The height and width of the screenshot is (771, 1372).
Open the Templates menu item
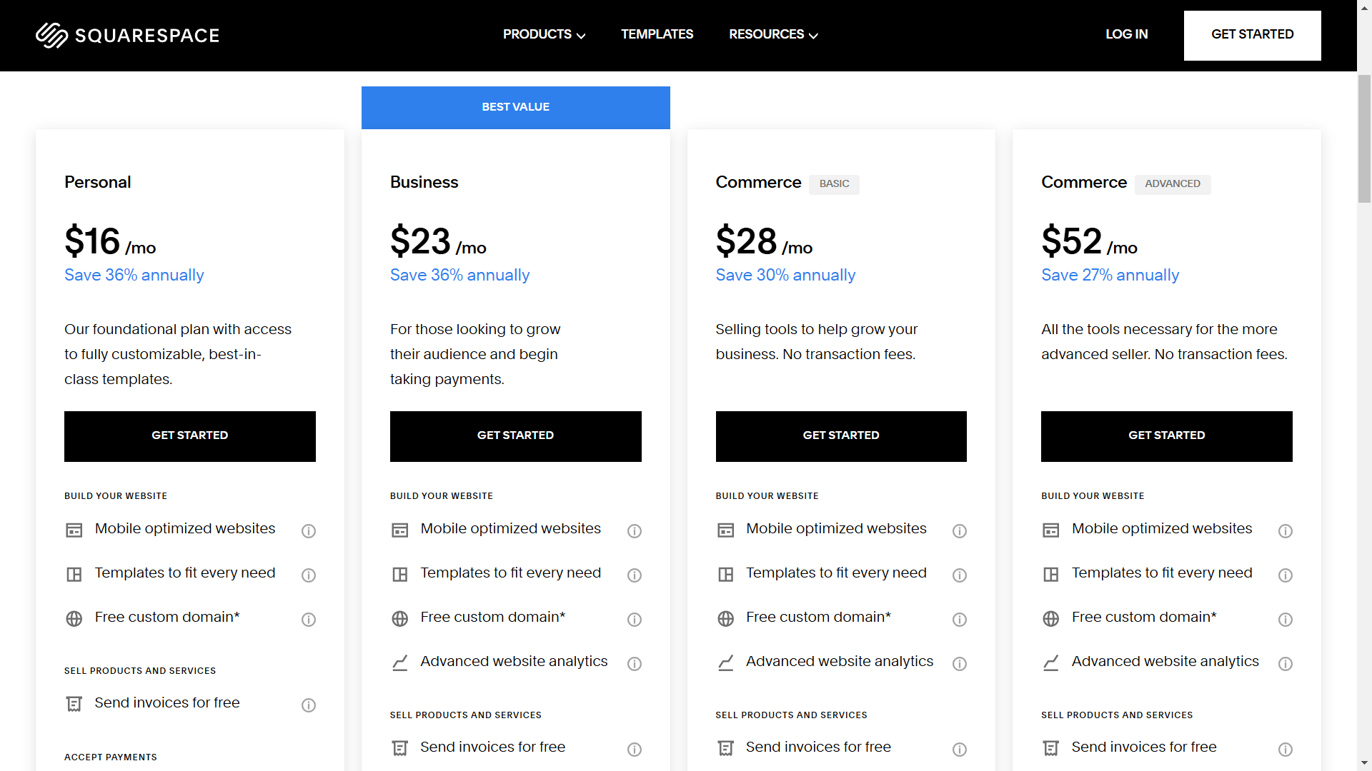point(657,34)
